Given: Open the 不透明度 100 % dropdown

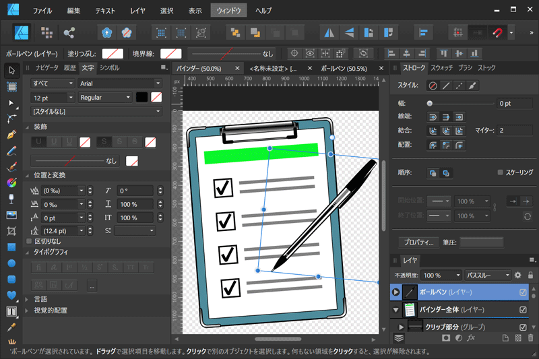Looking at the screenshot, I should pyautogui.click(x=441, y=275).
